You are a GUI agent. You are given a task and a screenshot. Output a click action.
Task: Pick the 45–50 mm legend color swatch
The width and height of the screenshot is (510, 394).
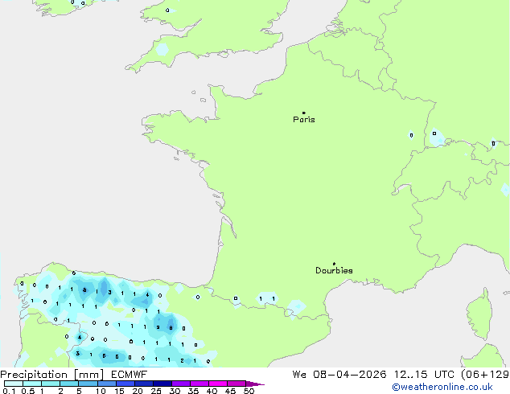pyautogui.click(x=236, y=384)
